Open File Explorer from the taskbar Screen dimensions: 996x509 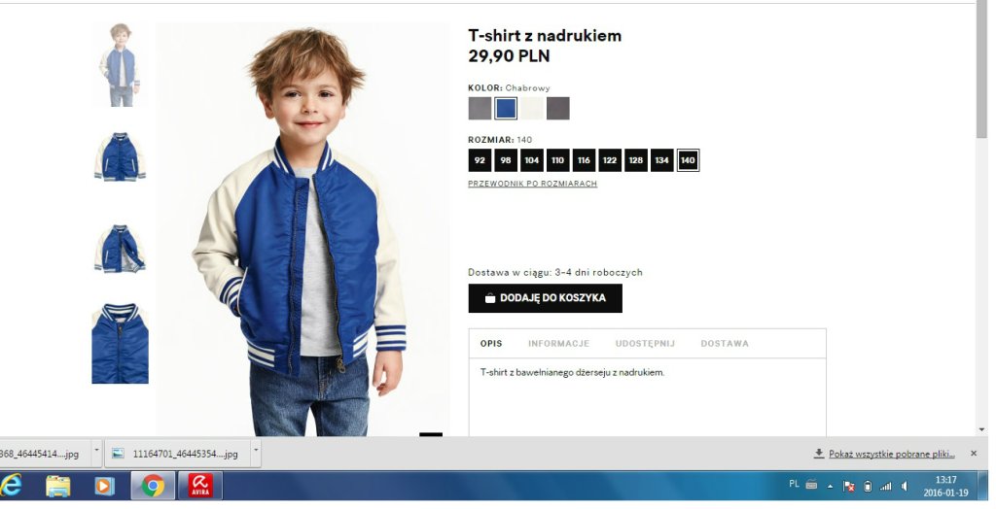coord(57,486)
